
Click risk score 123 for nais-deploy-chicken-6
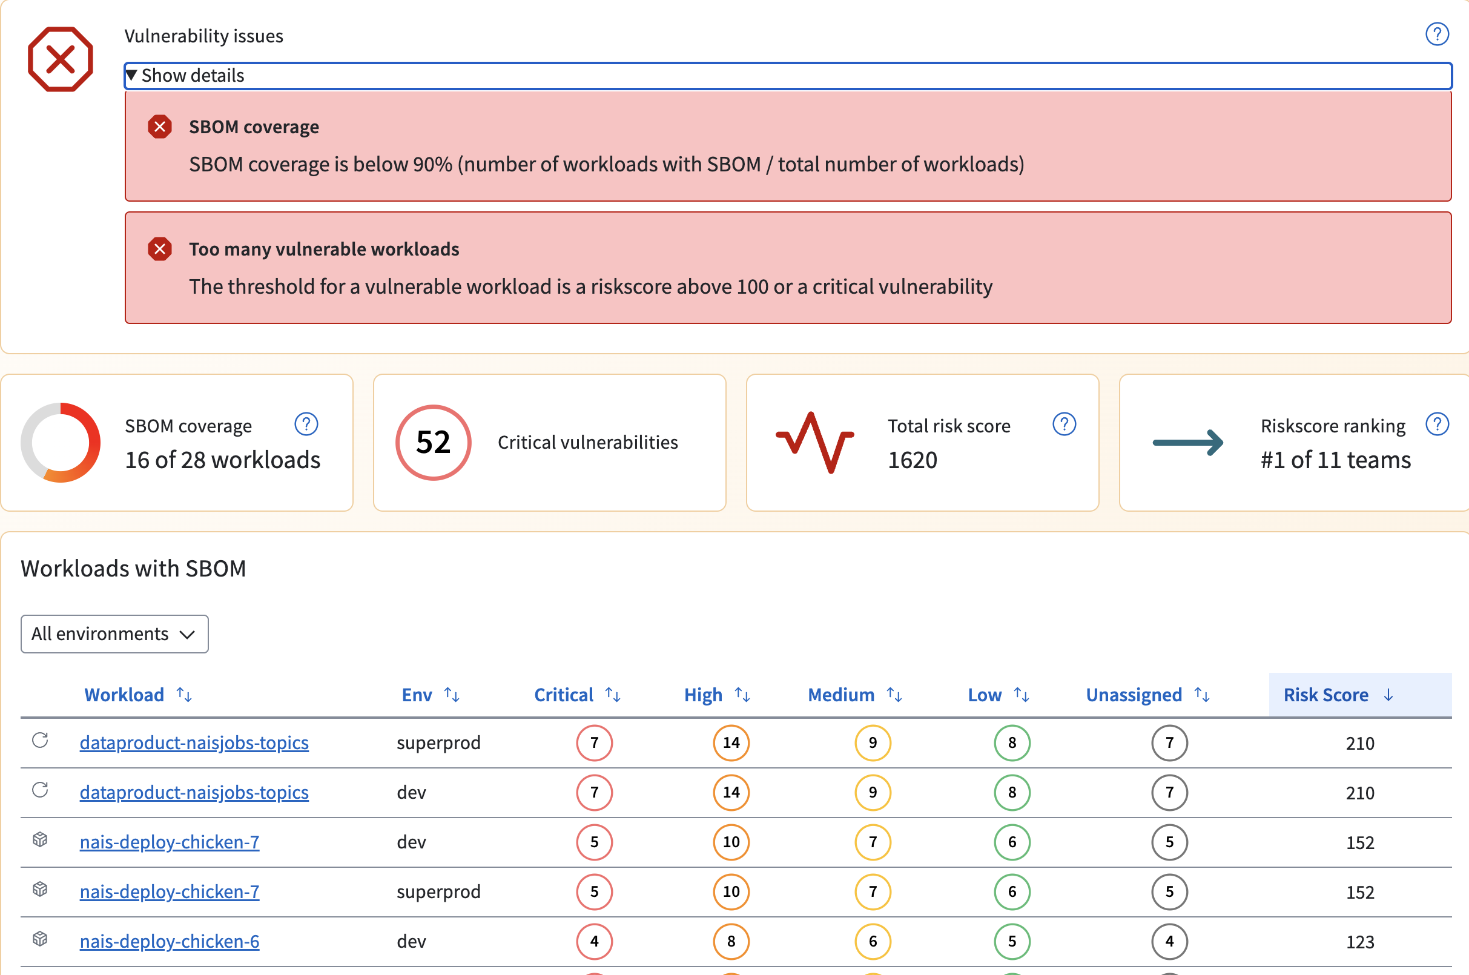click(x=1359, y=943)
